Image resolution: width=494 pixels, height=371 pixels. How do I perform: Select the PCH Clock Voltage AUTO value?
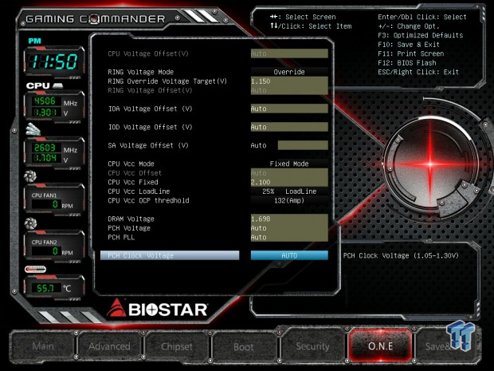click(289, 255)
